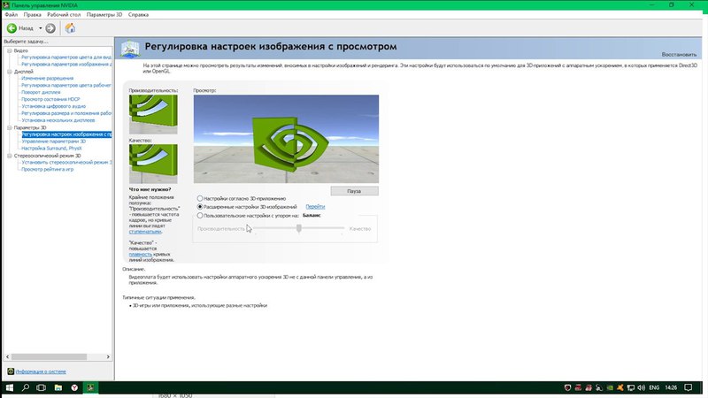
Task: Click the NVIDIA tray icon
Action: [x=610, y=387]
